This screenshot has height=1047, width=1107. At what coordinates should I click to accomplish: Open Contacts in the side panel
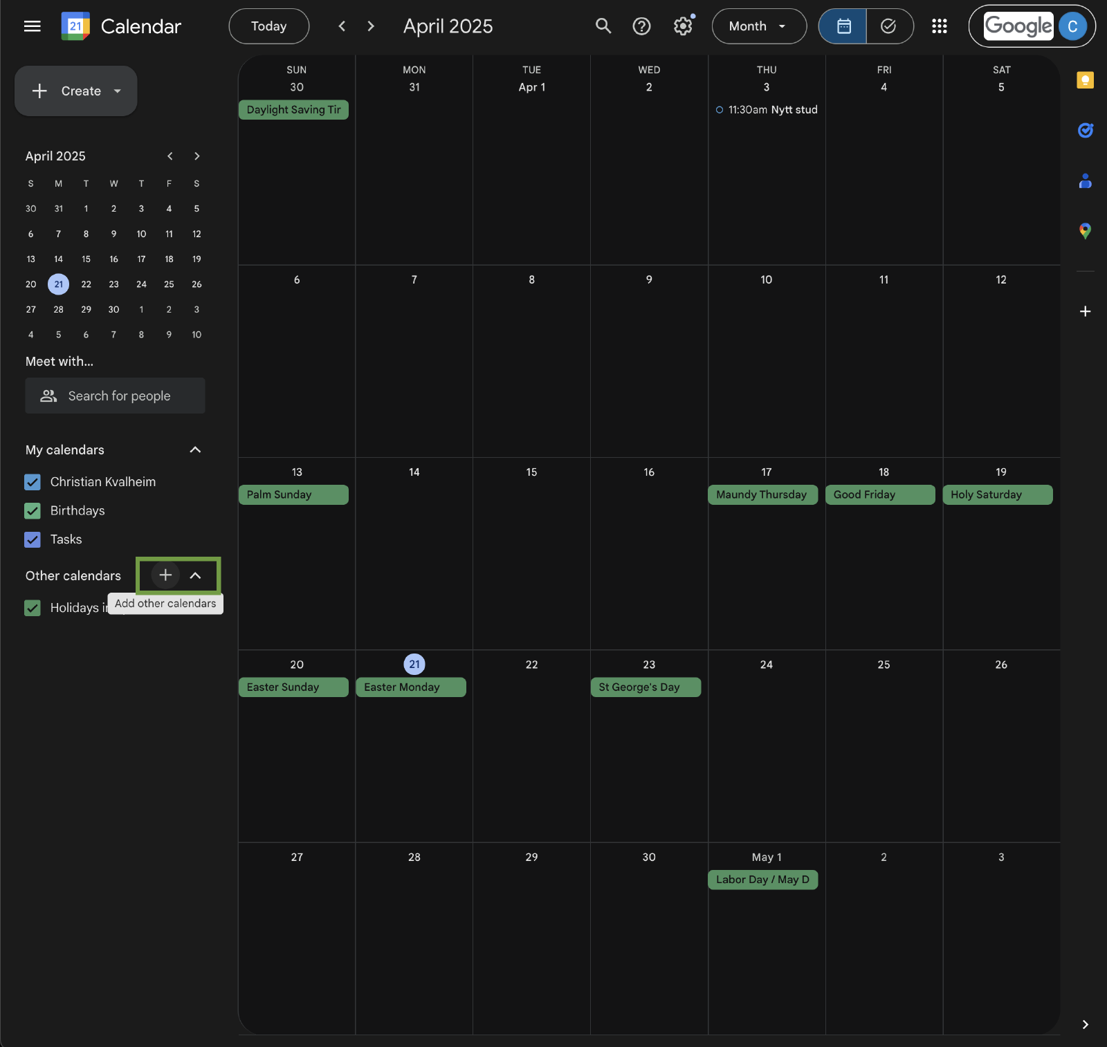1085,181
